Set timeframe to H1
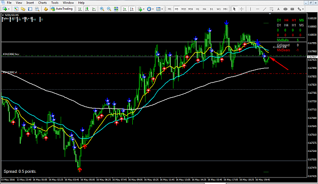Screen dimensions: 318x184 197,9
